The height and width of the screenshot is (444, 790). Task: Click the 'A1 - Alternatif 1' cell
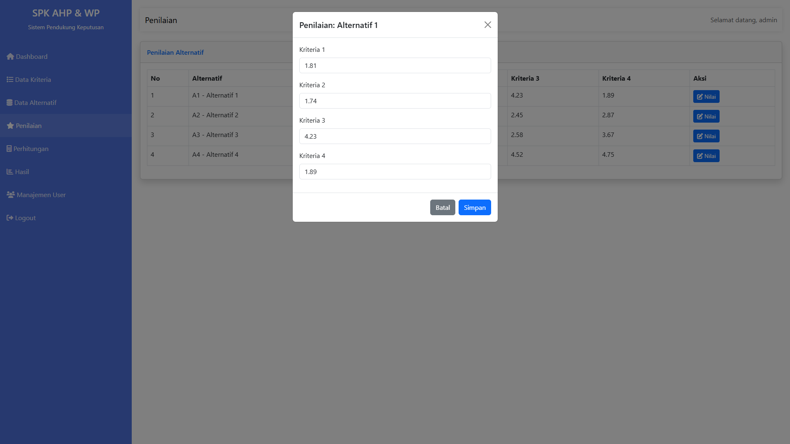215,95
